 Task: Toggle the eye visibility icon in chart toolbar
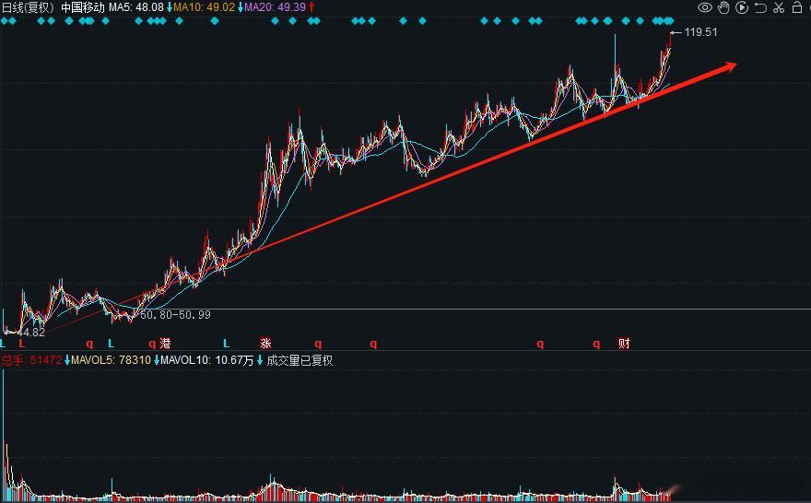(705, 7)
